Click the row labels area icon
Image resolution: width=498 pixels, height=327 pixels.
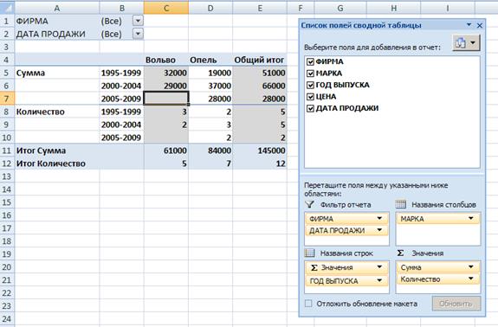pos(310,253)
